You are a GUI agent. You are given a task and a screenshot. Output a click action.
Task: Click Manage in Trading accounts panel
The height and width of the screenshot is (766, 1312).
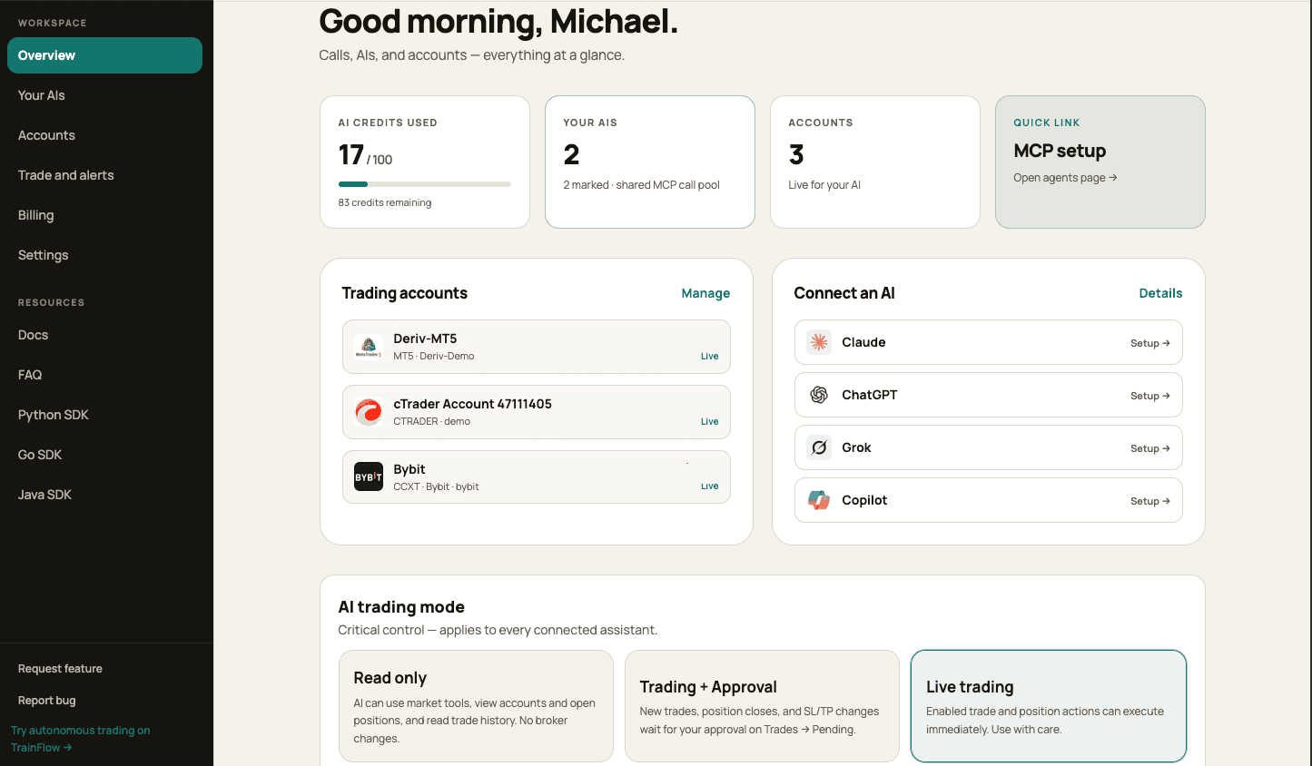[705, 293]
